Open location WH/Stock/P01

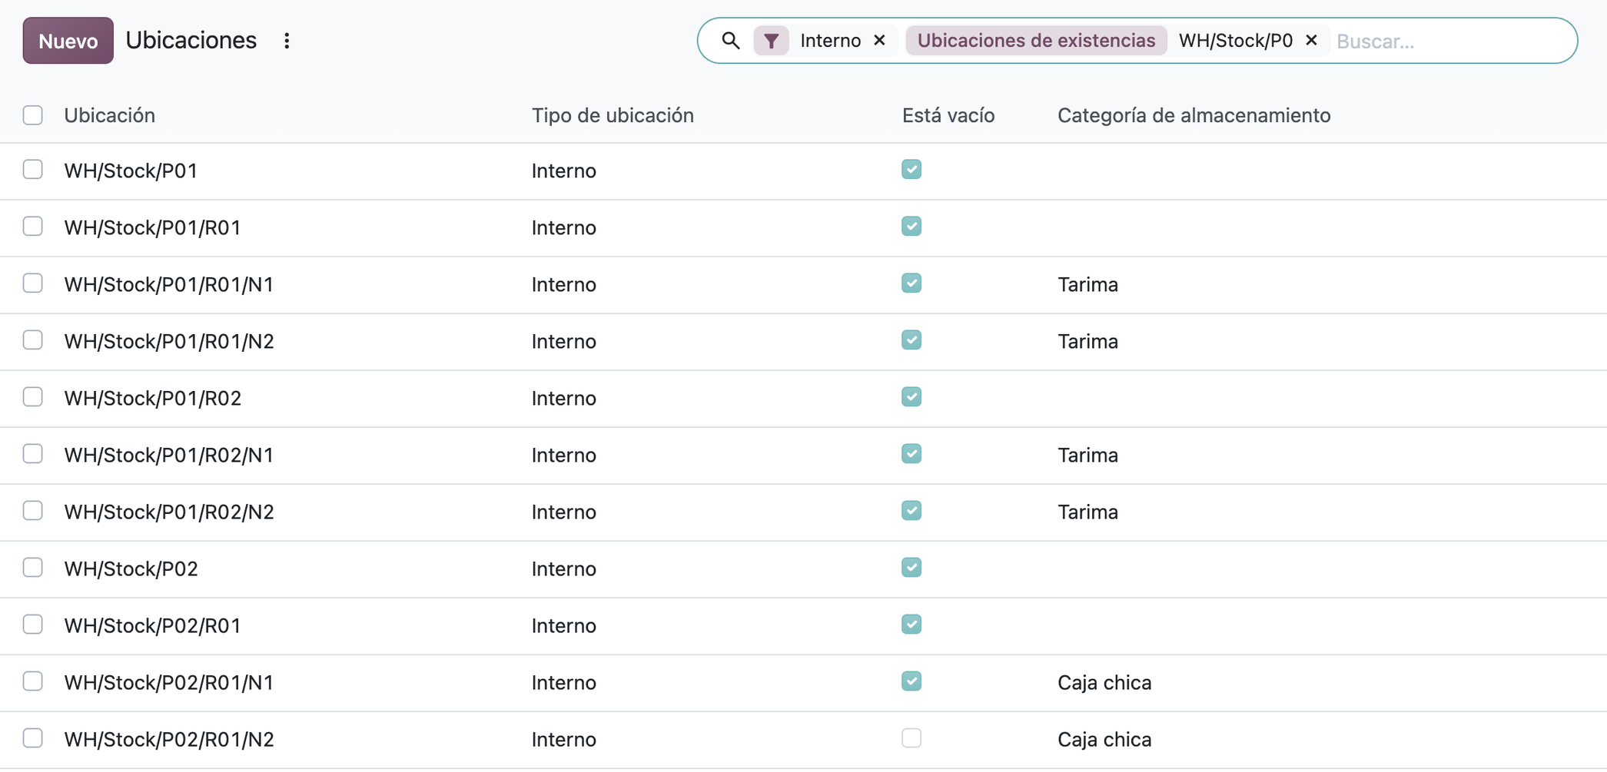click(x=131, y=171)
